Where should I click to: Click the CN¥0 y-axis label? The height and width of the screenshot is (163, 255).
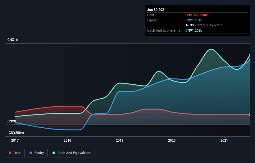(x=12, y=121)
